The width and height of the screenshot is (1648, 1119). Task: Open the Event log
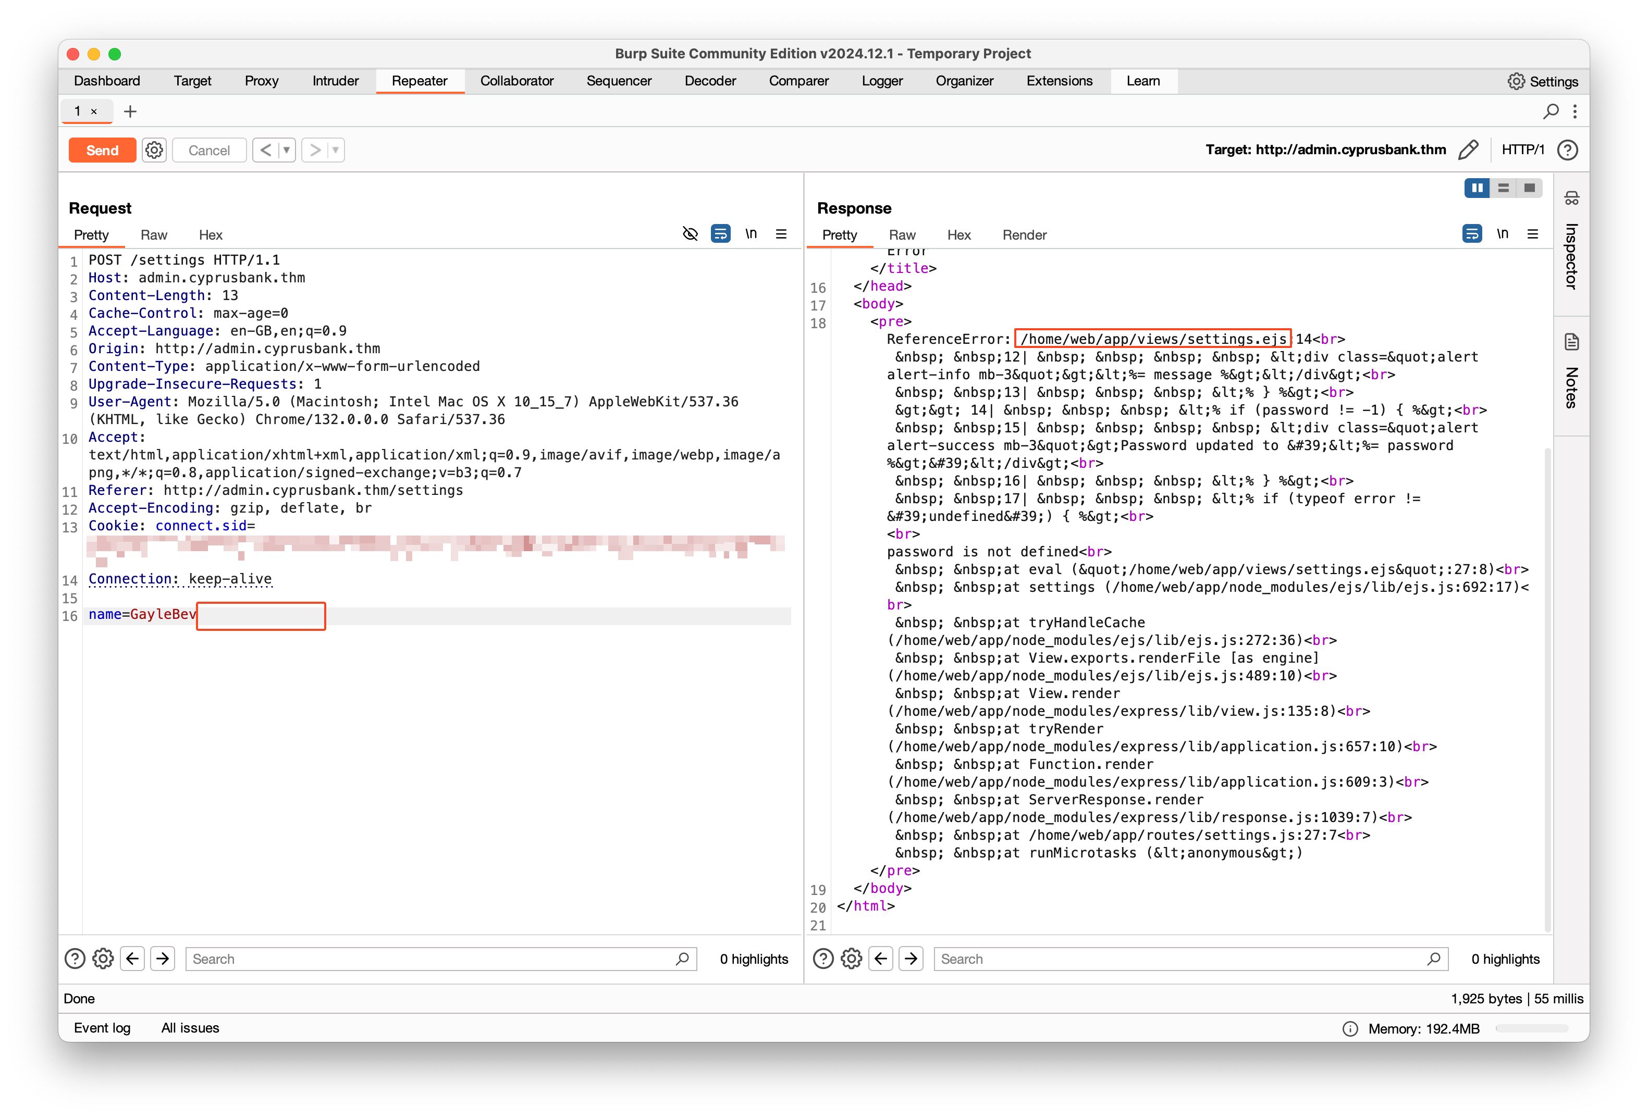(x=102, y=1028)
